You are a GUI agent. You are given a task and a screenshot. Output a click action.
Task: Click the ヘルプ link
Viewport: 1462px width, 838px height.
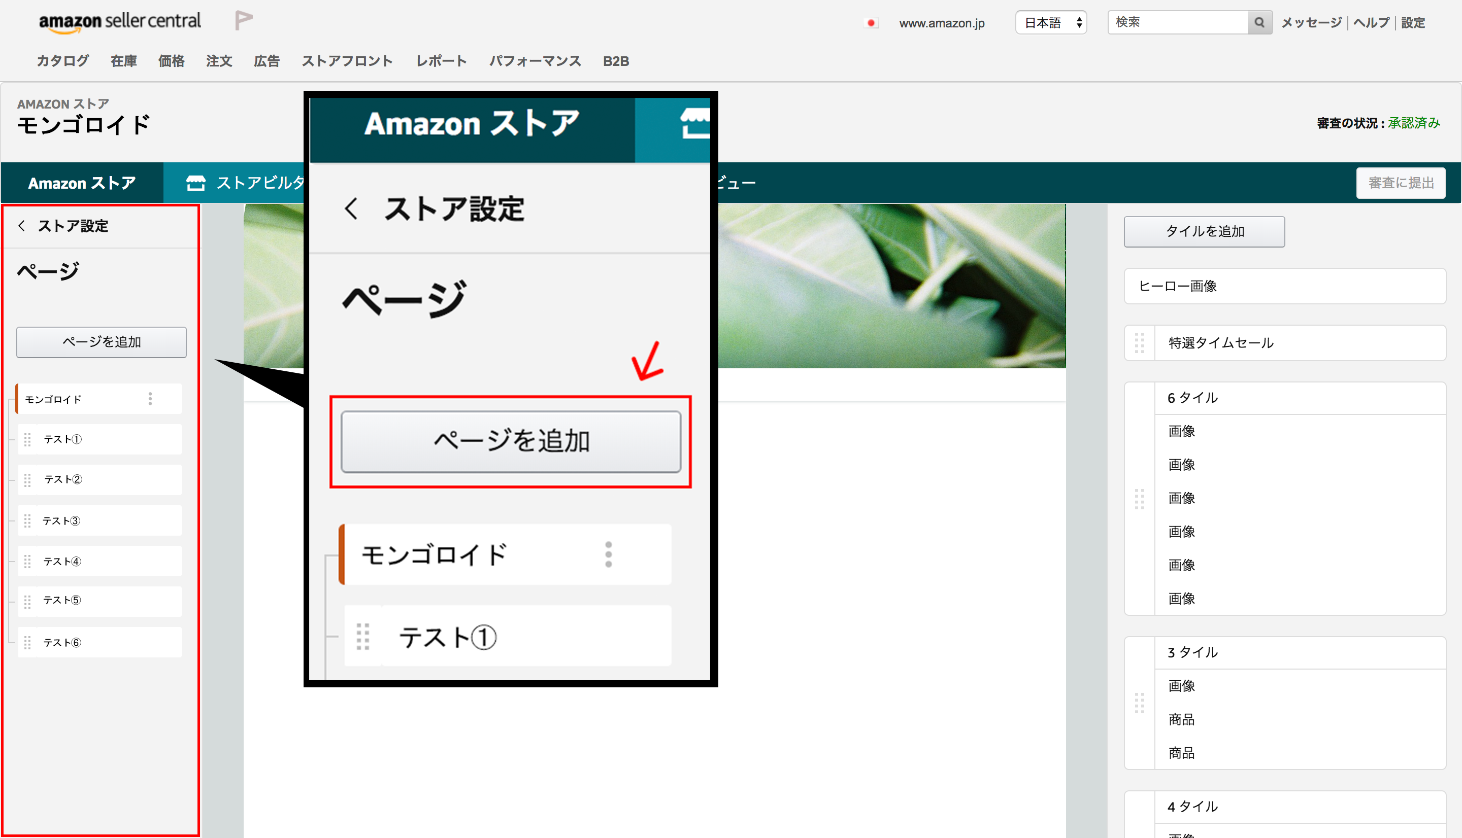coord(1371,22)
